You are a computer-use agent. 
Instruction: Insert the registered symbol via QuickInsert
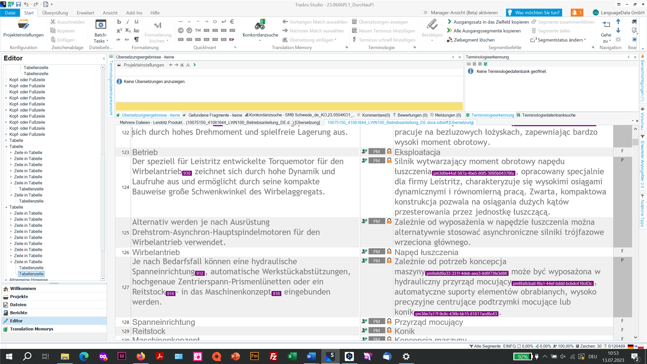189,31
